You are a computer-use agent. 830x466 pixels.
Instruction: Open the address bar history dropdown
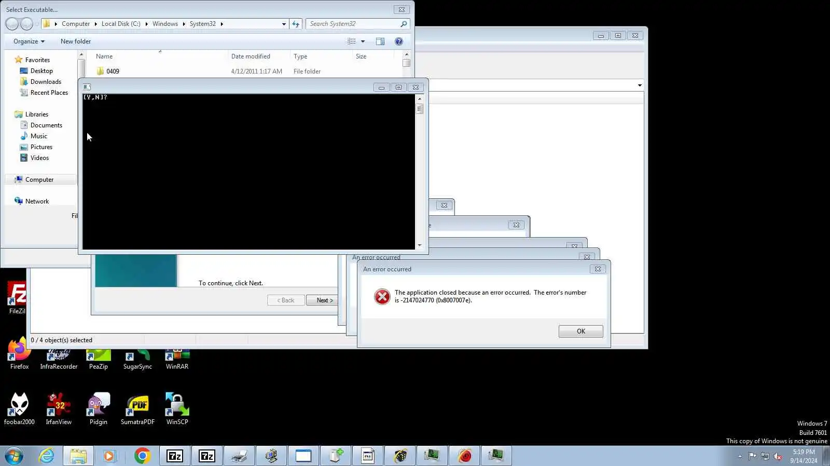point(284,24)
